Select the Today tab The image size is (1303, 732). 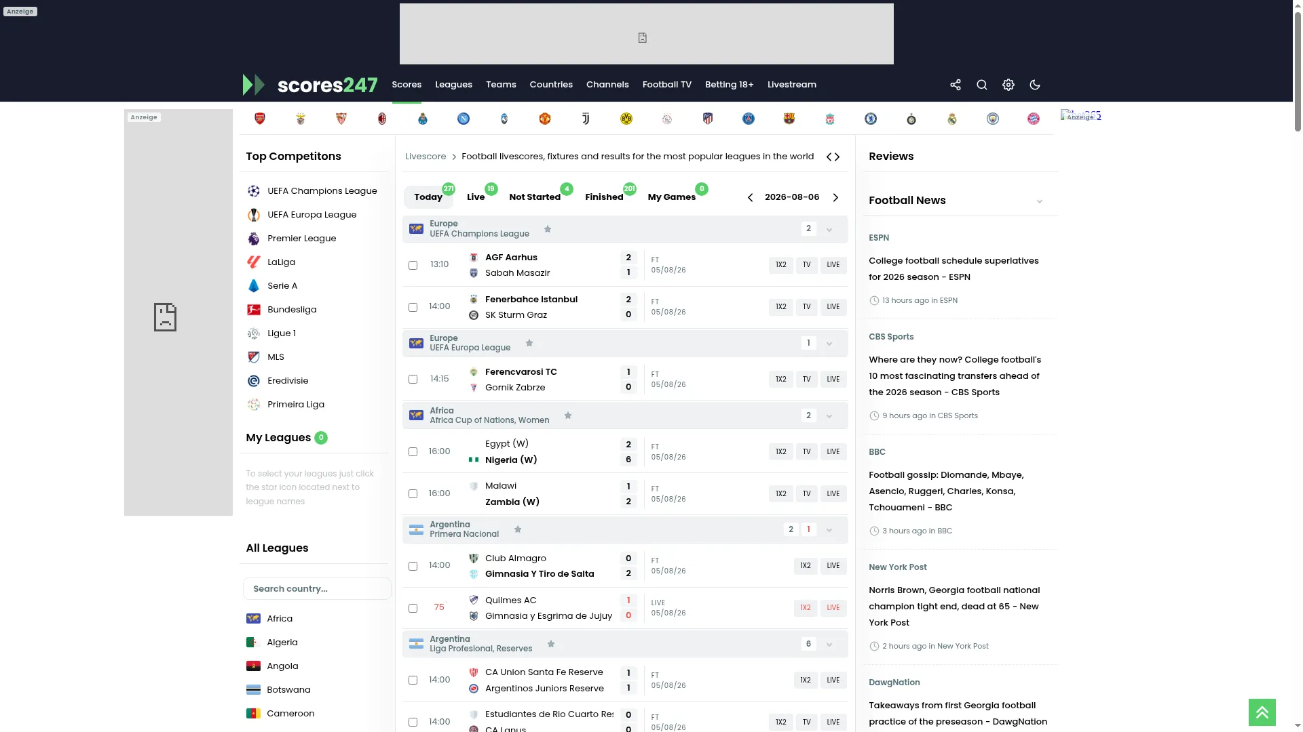[x=428, y=197]
